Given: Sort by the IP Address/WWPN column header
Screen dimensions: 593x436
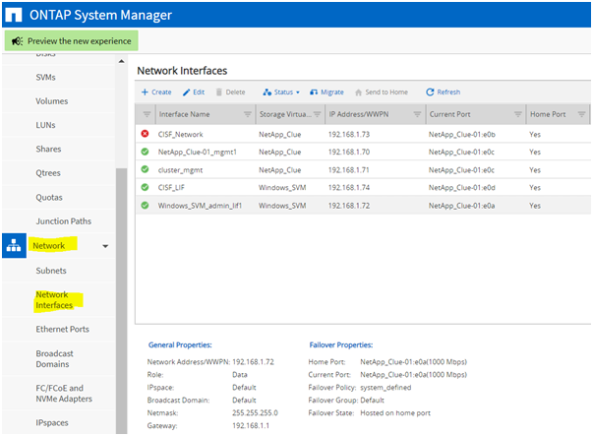Looking at the screenshot, I should pyautogui.click(x=359, y=114).
